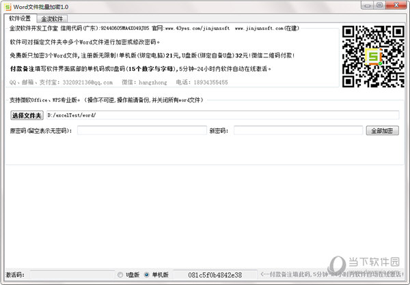
Task: Click the www.43yes.com/jinjunsoft website text
Action: (x=197, y=28)
